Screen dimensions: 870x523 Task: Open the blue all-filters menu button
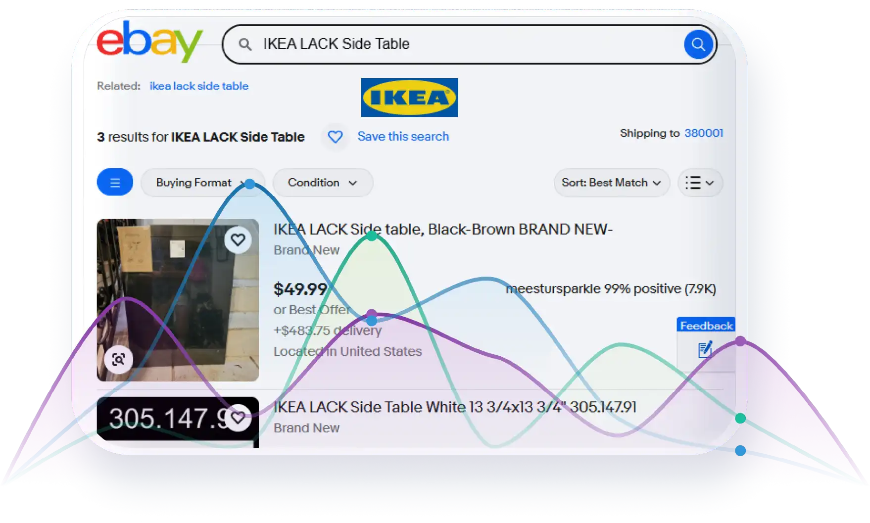point(115,183)
